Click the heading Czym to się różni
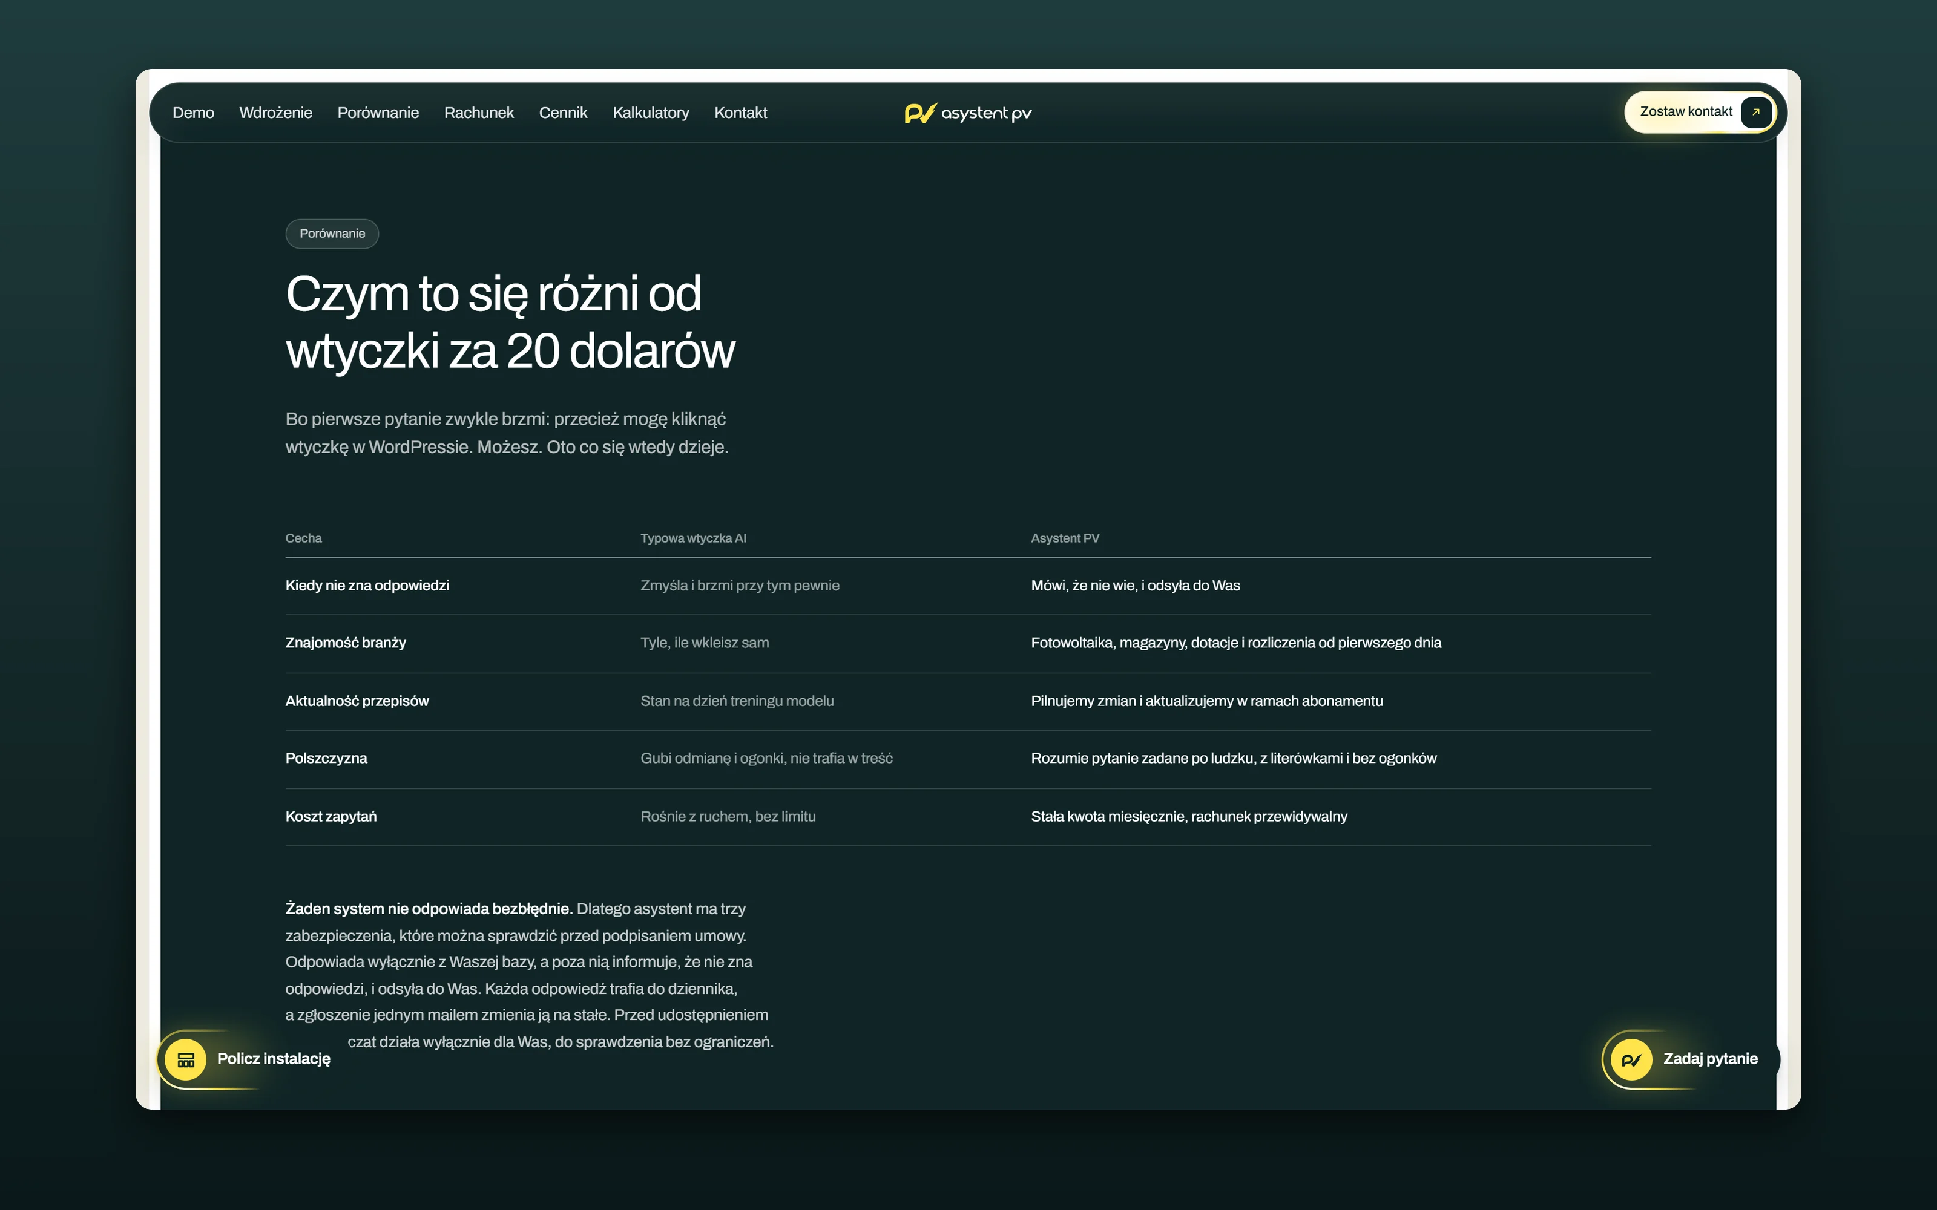This screenshot has height=1210, width=1937. coord(510,322)
